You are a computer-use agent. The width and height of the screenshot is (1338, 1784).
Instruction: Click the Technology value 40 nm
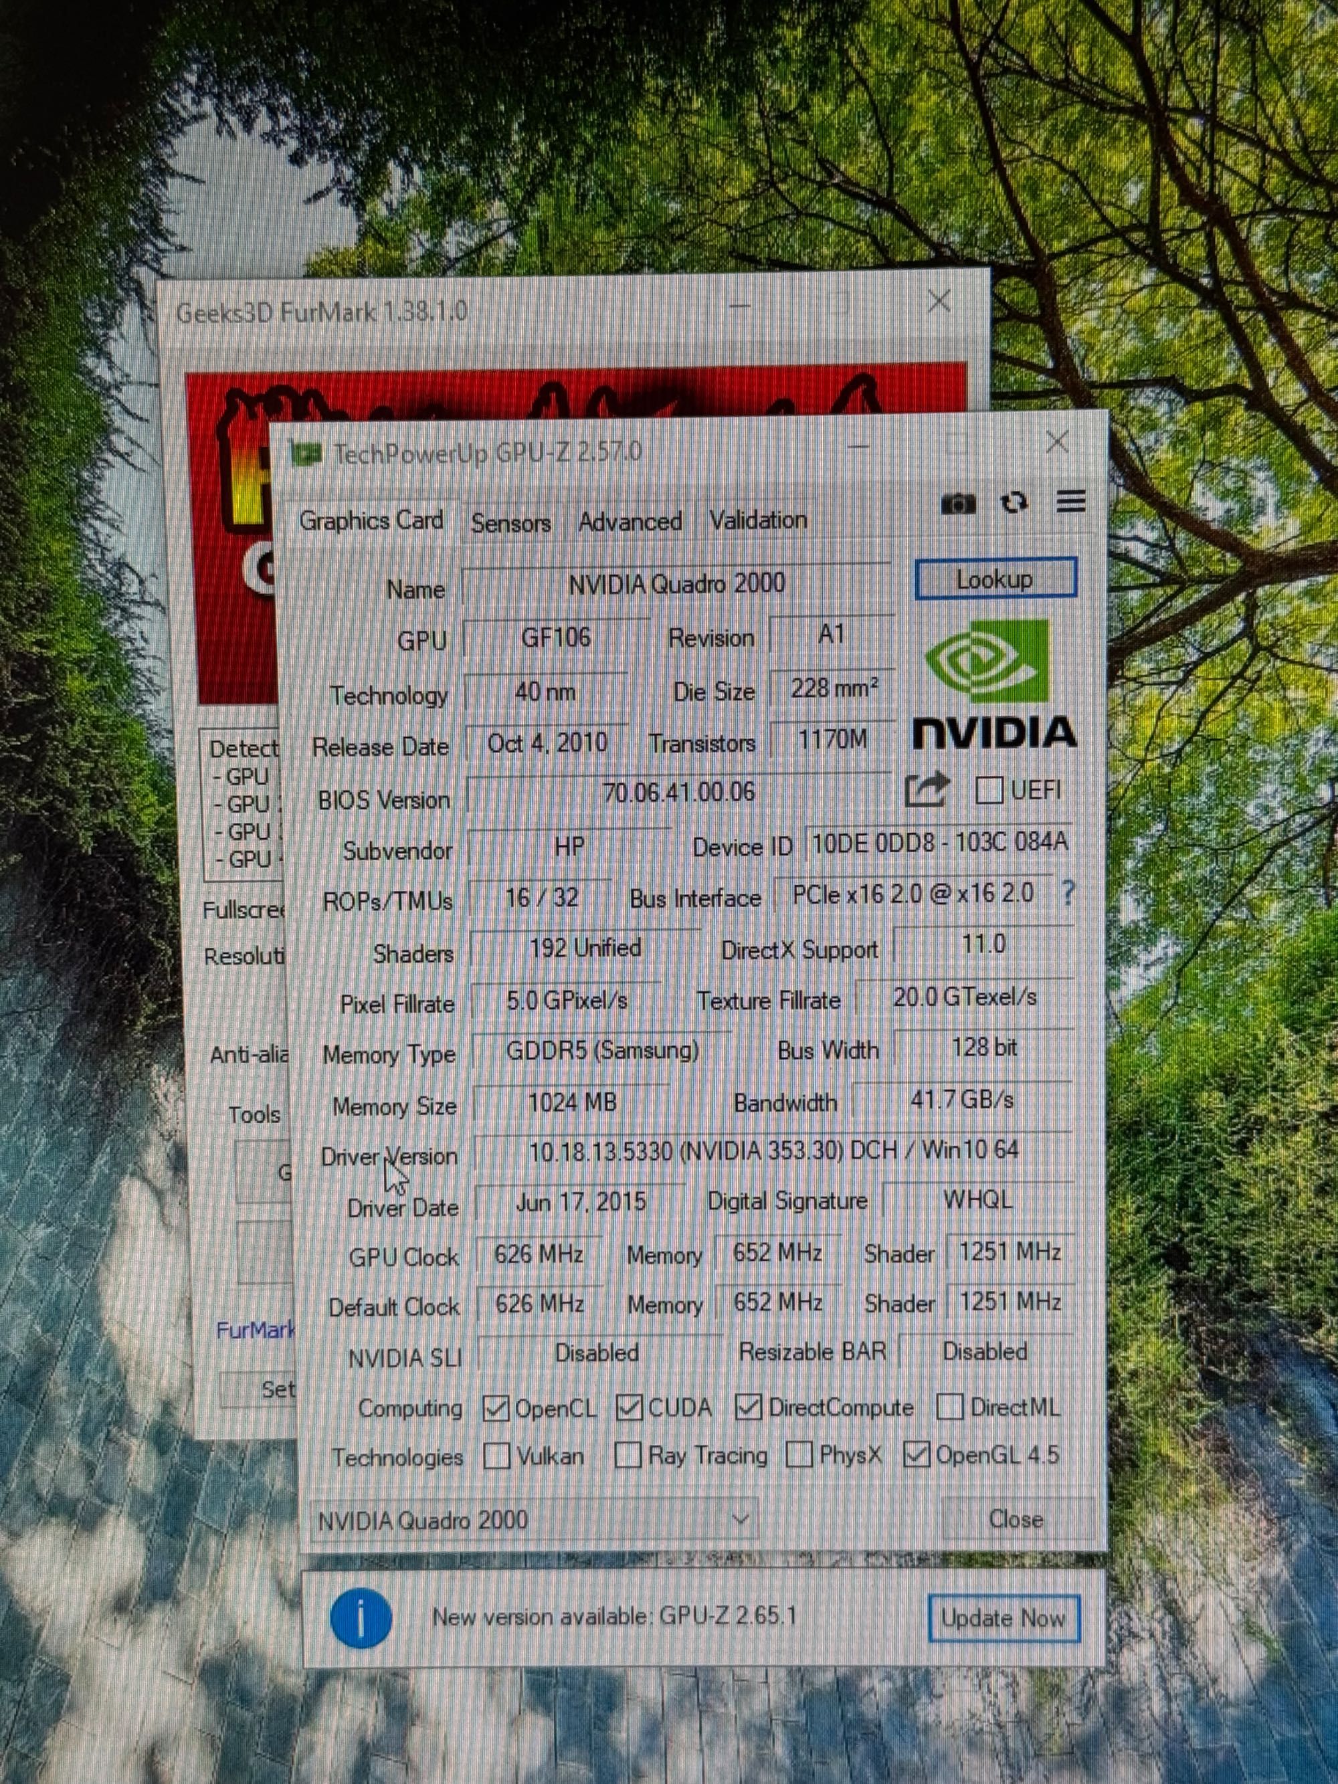546,692
